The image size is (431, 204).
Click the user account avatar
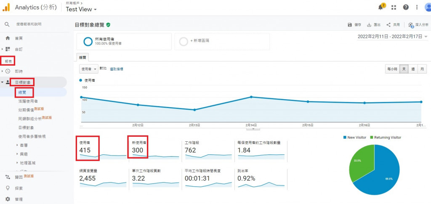(x=428, y=8)
